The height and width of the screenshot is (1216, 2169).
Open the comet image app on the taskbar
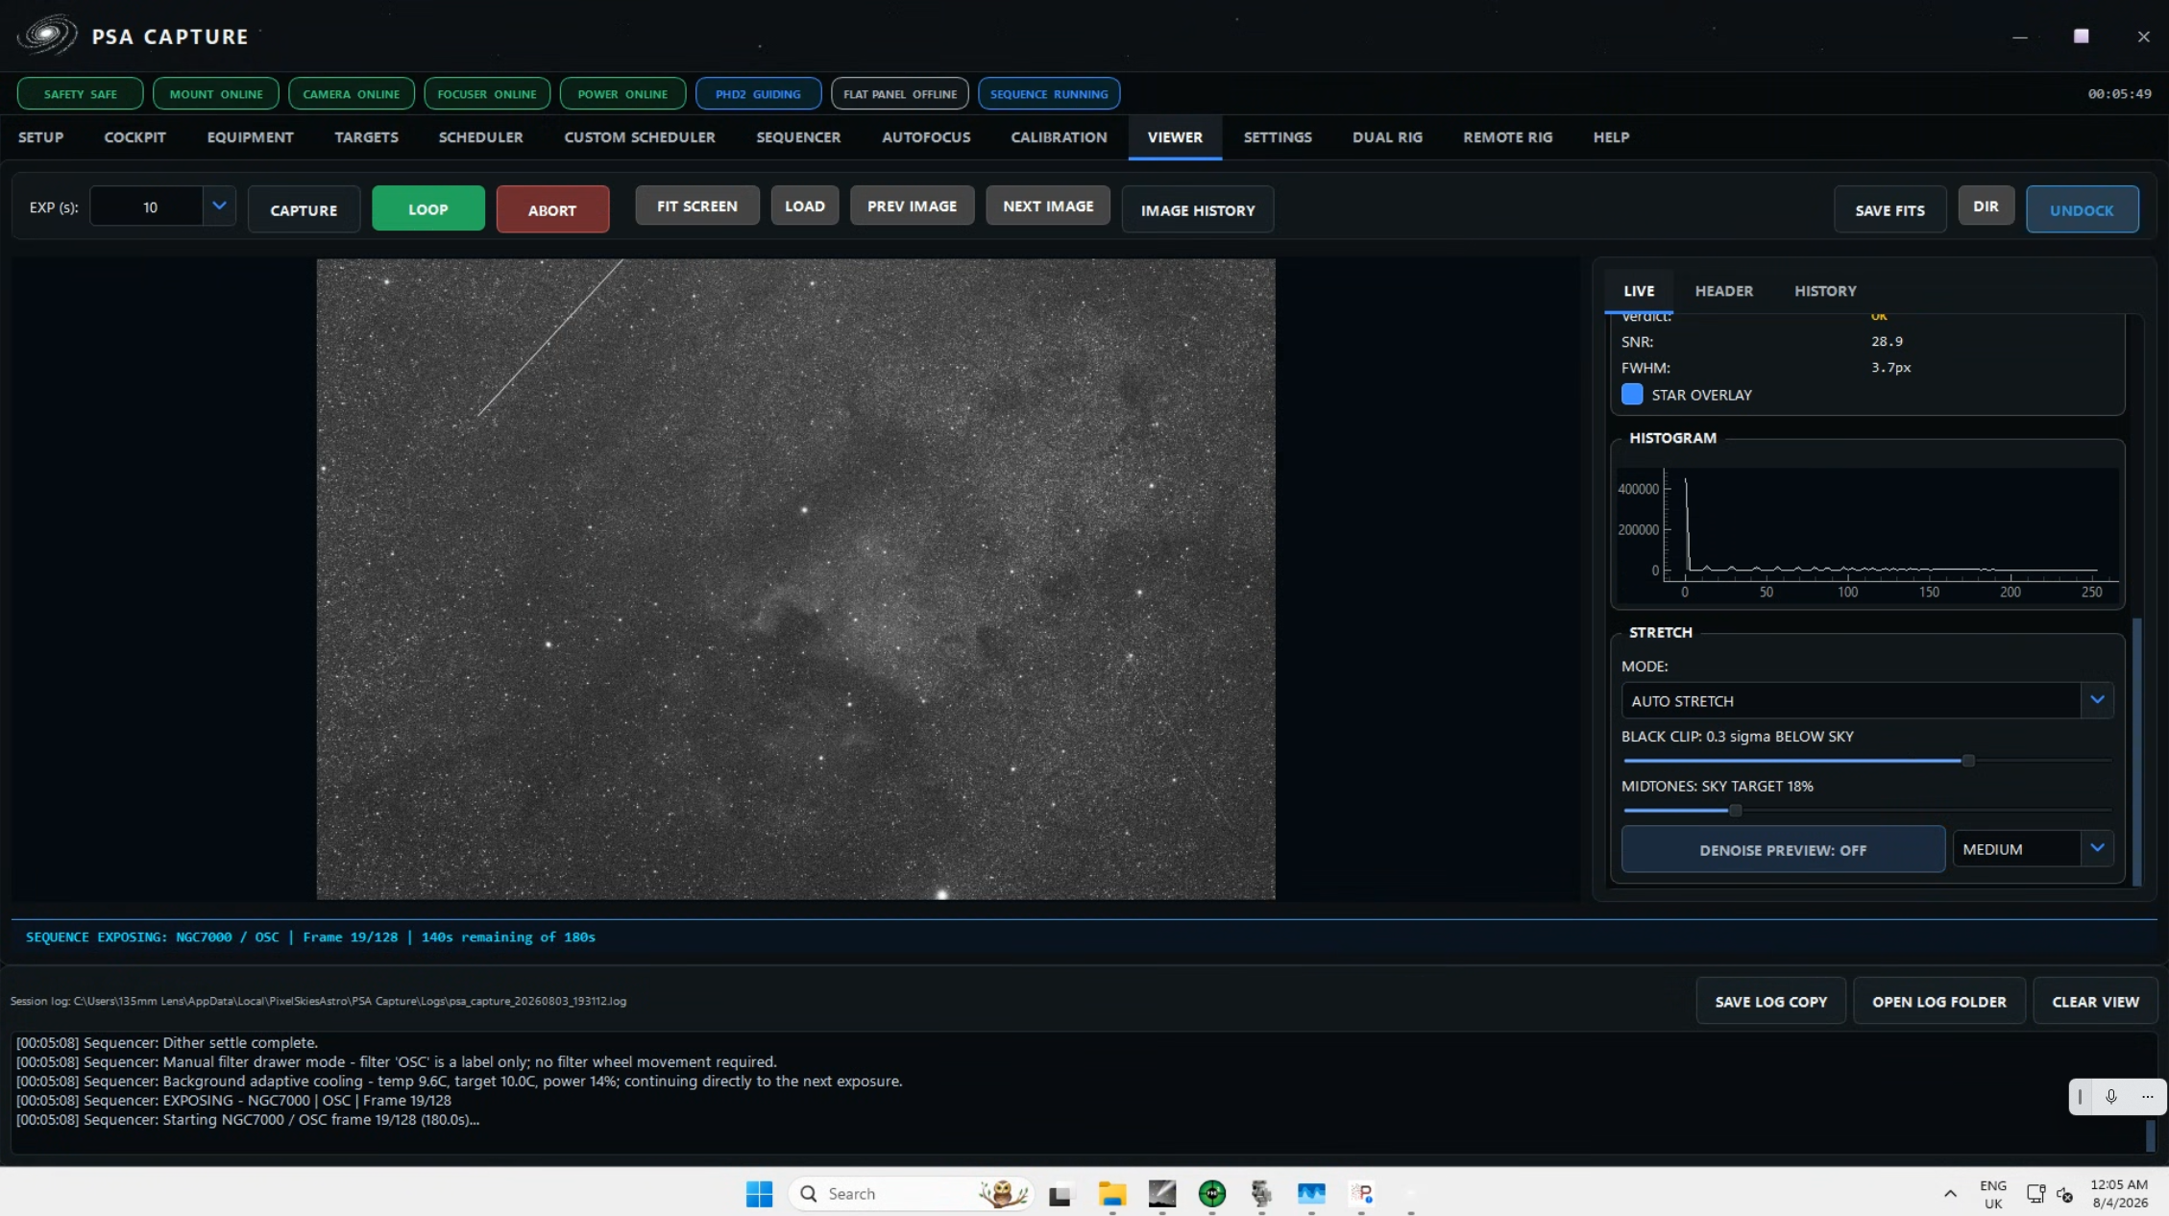click(1162, 1193)
